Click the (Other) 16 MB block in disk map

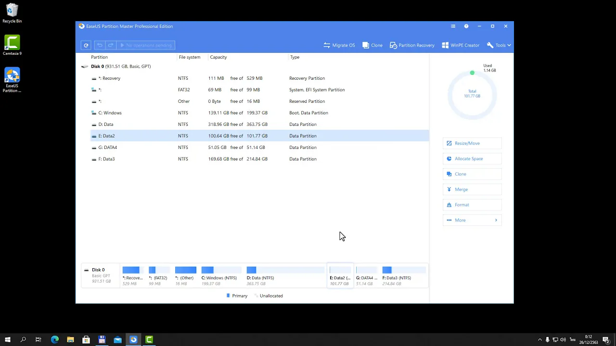click(x=185, y=276)
